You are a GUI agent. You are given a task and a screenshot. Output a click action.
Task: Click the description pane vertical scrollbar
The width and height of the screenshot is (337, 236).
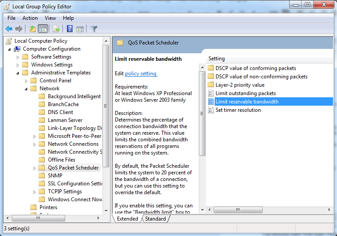point(202,132)
